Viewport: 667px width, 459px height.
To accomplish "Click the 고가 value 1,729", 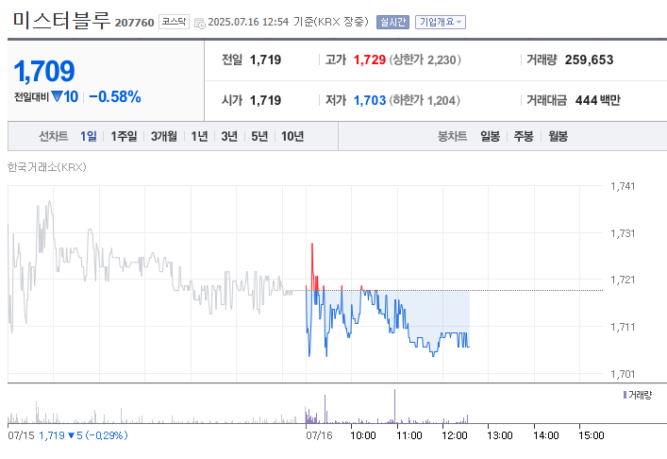I will 370,60.
